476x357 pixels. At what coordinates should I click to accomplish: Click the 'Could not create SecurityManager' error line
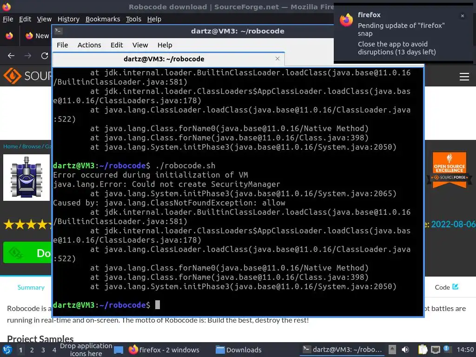point(166,184)
